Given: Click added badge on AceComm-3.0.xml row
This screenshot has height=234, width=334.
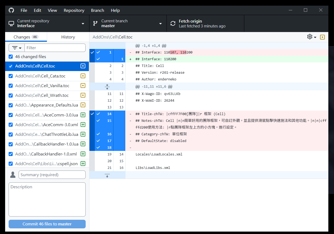Looking at the screenshot, I should (83, 125).
